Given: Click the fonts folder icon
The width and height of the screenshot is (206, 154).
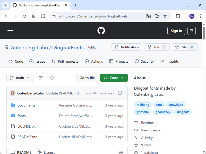Looking at the screenshot, I should tap(13, 115).
